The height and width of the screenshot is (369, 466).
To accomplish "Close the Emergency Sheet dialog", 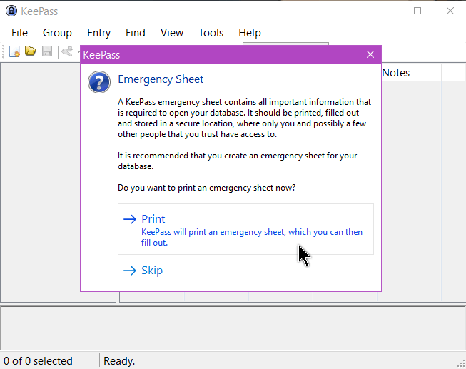I will click(x=370, y=54).
